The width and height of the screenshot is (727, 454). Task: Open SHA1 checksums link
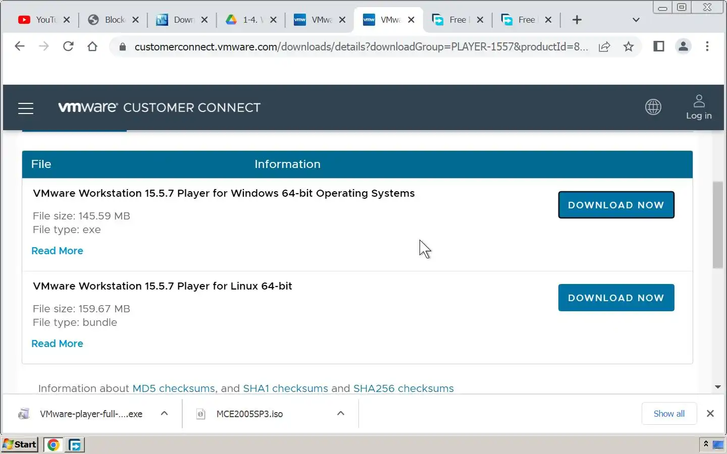(285, 388)
